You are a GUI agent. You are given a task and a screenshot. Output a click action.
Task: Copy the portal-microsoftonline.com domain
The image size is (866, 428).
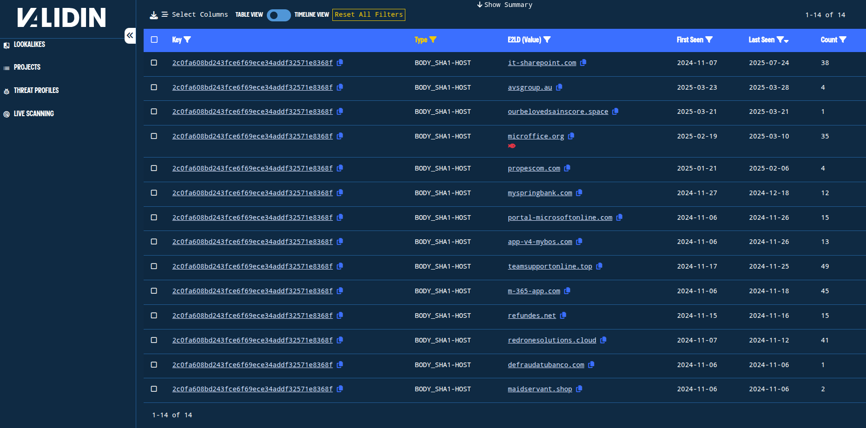coord(619,217)
